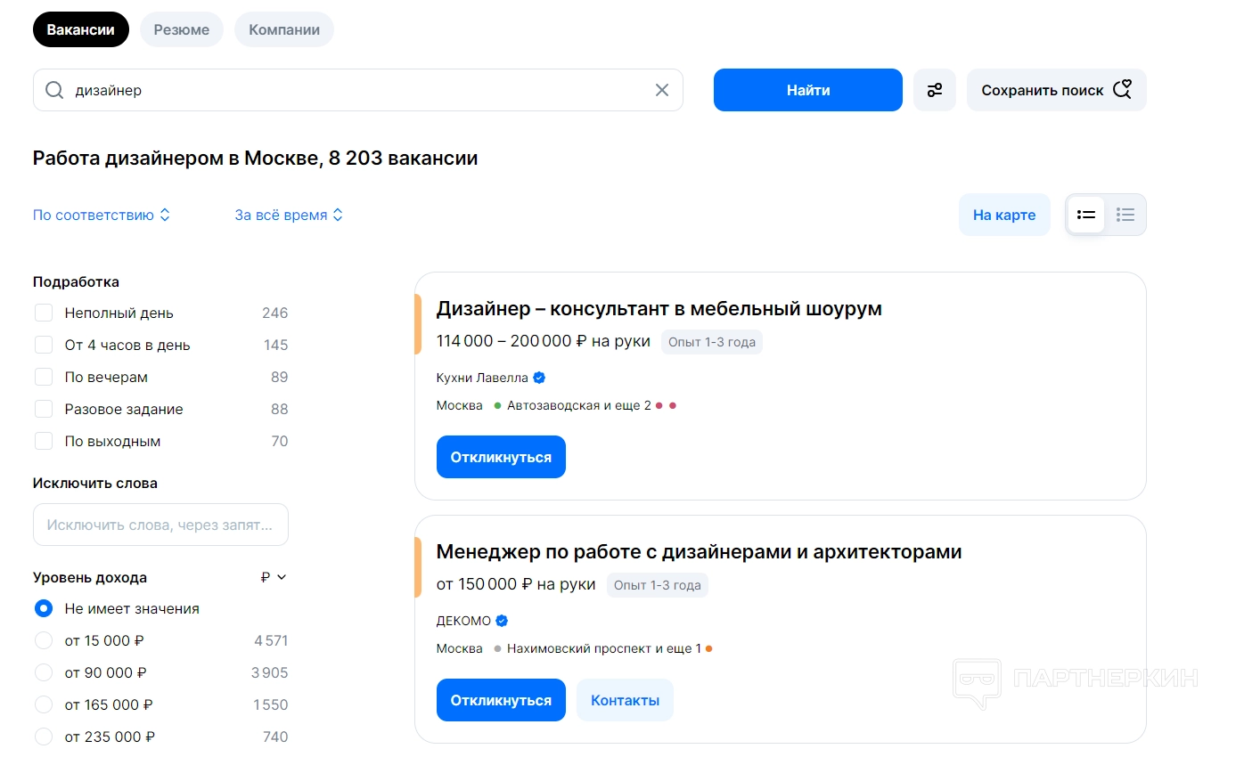Screen dimensions: 1244x757
Task: Check the Неполный день checkbox
Action: coord(44,313)
